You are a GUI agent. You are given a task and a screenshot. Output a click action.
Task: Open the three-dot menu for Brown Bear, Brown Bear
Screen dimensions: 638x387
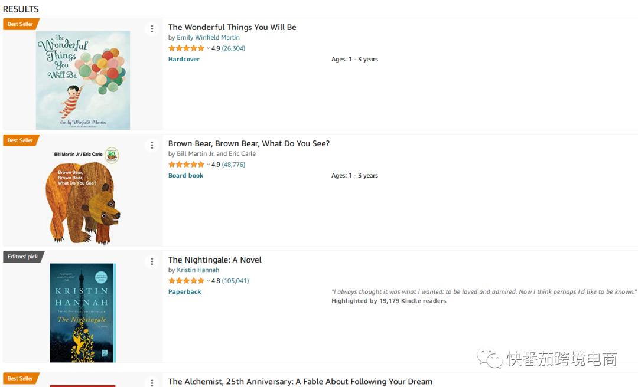click(x=152, y=145)
